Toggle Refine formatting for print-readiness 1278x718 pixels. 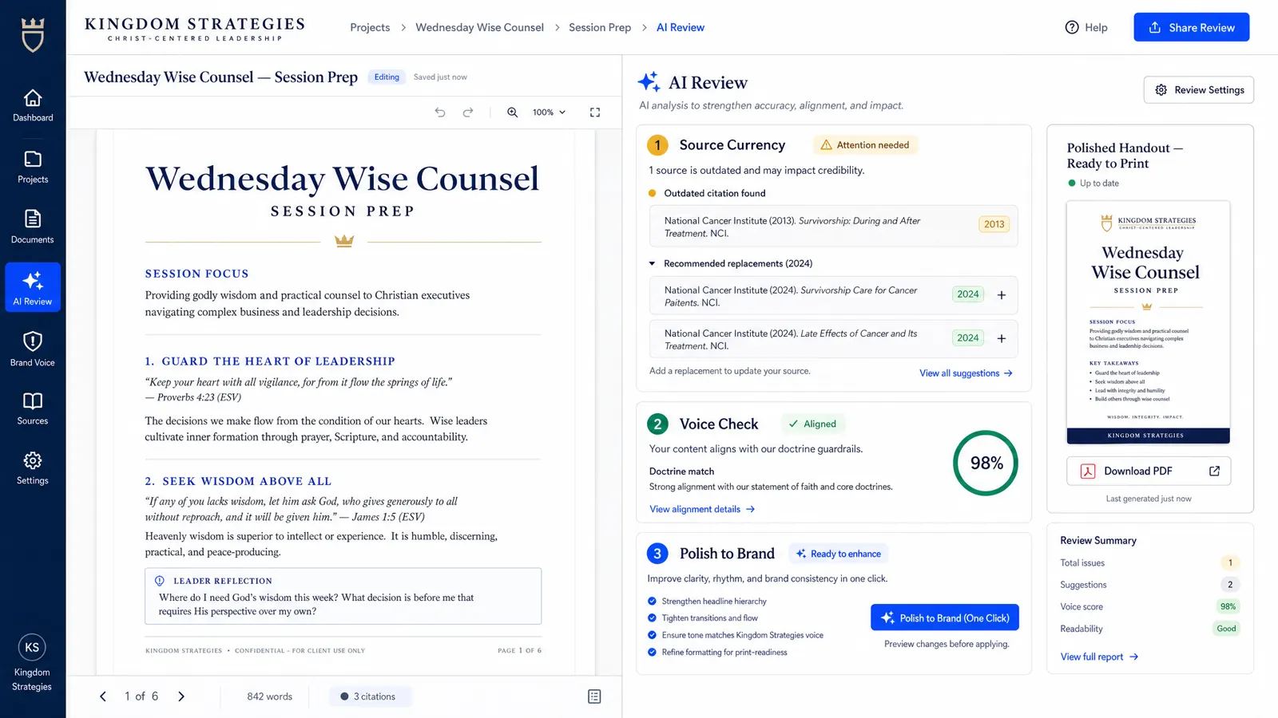652,653
